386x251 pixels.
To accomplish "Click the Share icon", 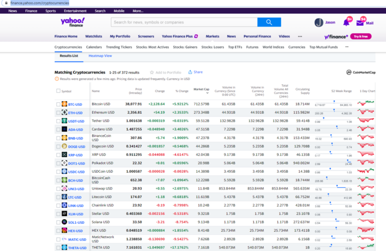I will [x=190, y=72].
